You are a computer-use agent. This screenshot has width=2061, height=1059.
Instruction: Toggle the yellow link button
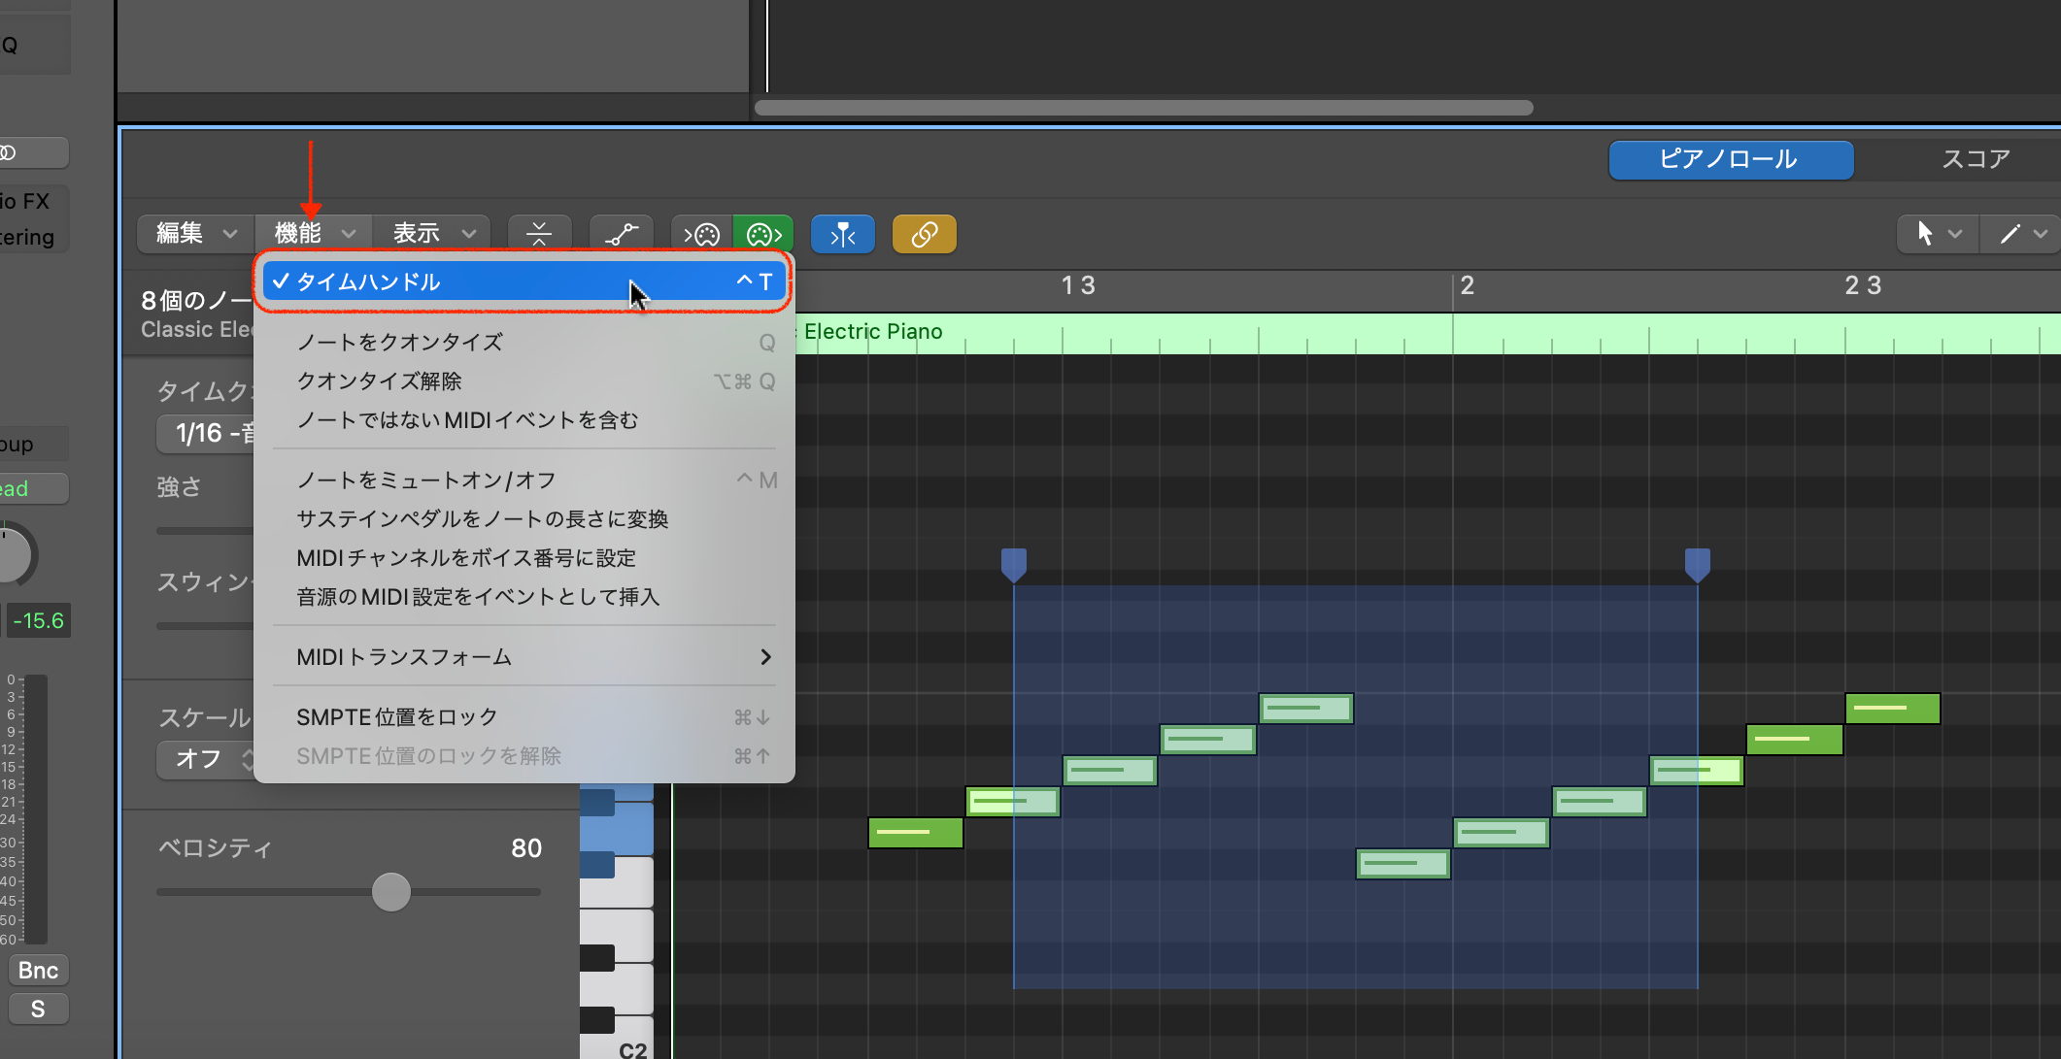tap(924, 234)
